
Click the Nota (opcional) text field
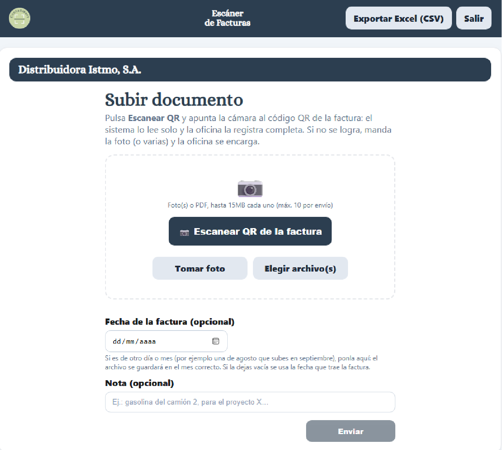tap(250, 402)
